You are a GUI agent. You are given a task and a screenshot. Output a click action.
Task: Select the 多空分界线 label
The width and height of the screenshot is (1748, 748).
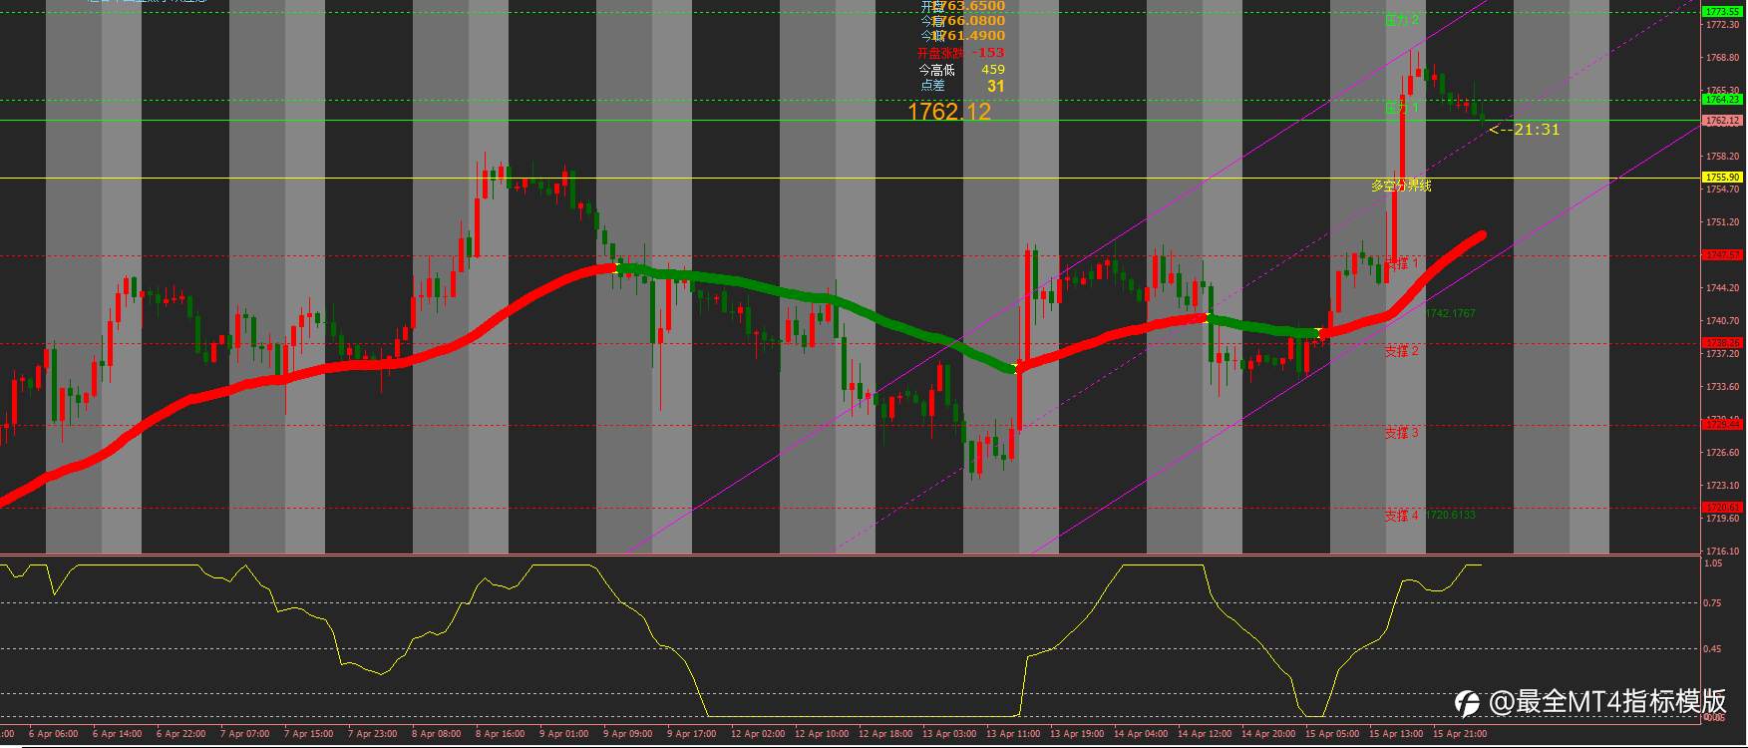[x=1401, y=186]
